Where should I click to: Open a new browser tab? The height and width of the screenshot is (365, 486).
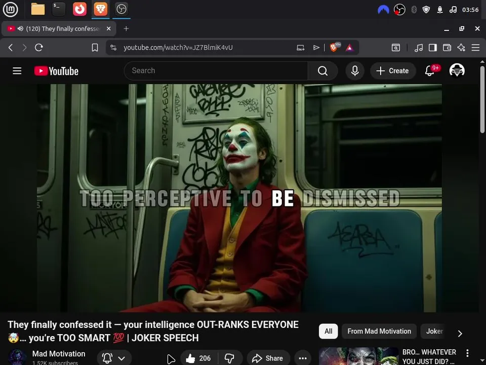[126, 28]
